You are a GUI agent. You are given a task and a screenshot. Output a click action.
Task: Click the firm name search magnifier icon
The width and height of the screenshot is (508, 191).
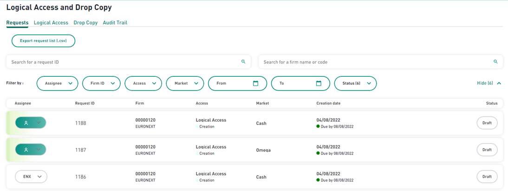click(x=495, y=62)
